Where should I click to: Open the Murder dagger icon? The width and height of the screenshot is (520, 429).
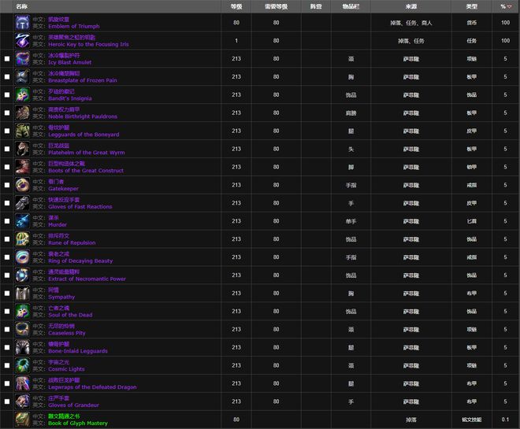[23, 221]
